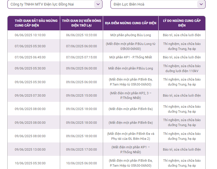Viewport: 217px width, 169px height.
Task: Click the chevron arrow beside Điện lực Đồng Nai
Action: click(98, 4)
